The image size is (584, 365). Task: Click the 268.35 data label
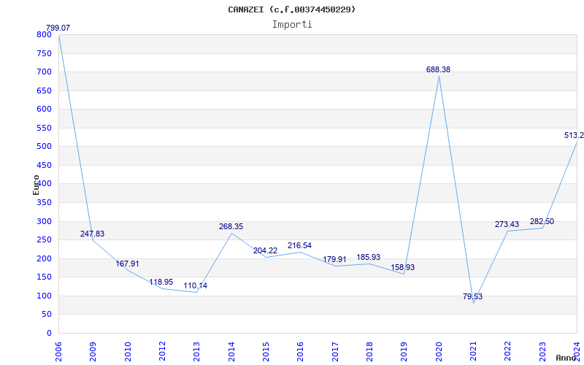coord(231,226)
